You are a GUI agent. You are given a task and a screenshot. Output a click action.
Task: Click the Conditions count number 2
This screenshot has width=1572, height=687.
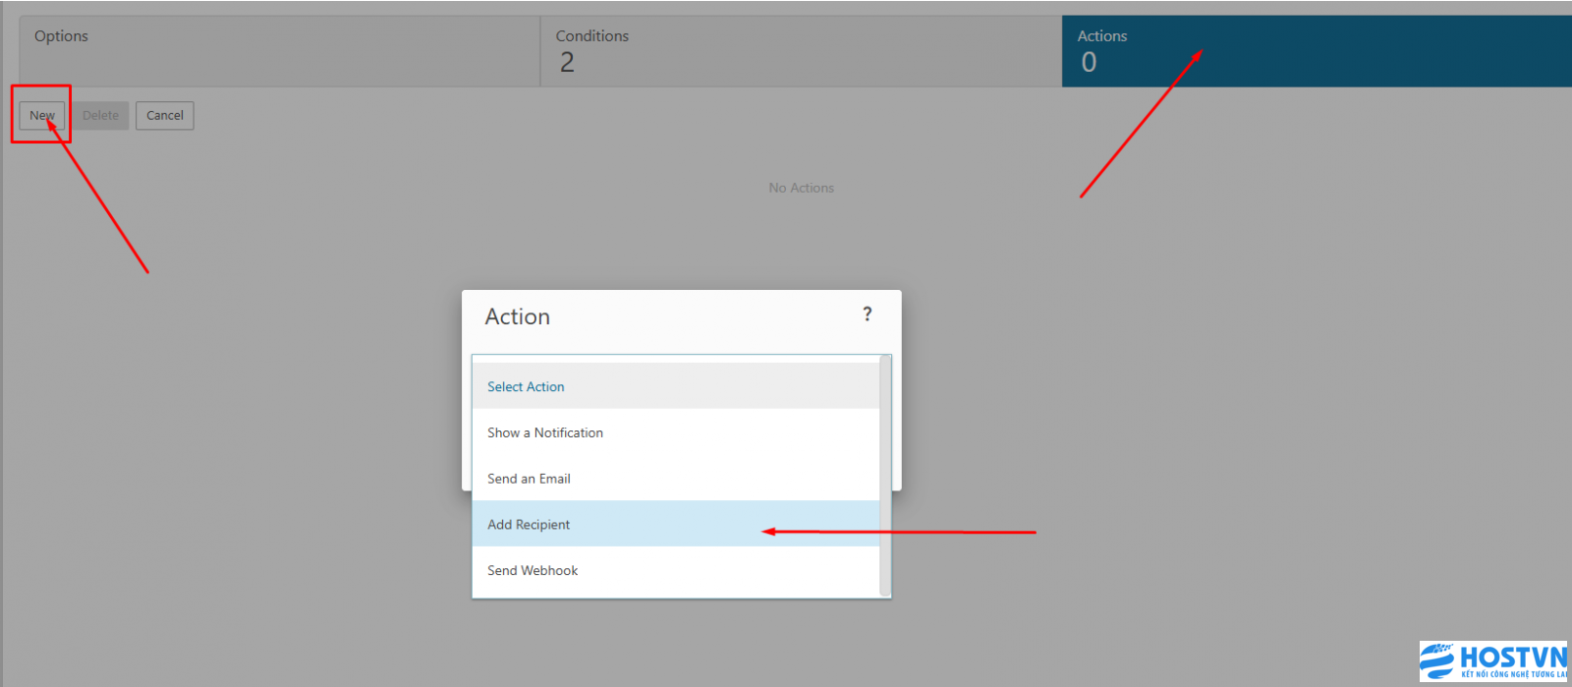click(x=567, y=63)
